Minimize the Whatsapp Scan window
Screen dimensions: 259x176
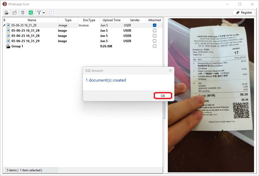point(227,4)
